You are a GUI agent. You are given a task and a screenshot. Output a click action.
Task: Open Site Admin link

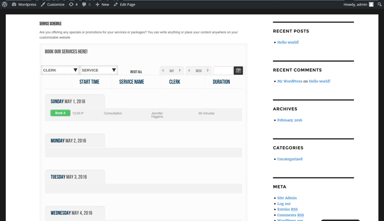point(287,198)
